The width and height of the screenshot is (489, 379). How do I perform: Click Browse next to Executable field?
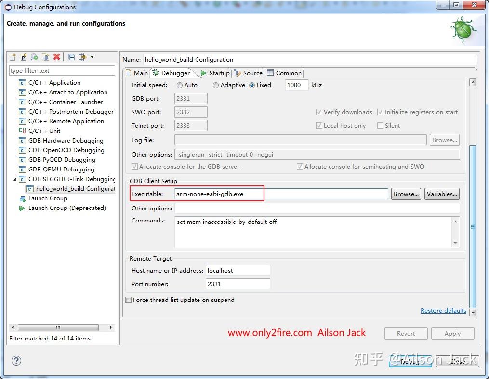[x=406, y=194]
